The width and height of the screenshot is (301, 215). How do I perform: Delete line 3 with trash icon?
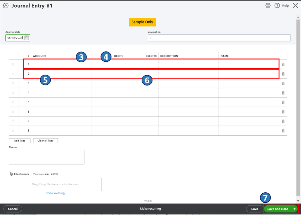[283, 83]
